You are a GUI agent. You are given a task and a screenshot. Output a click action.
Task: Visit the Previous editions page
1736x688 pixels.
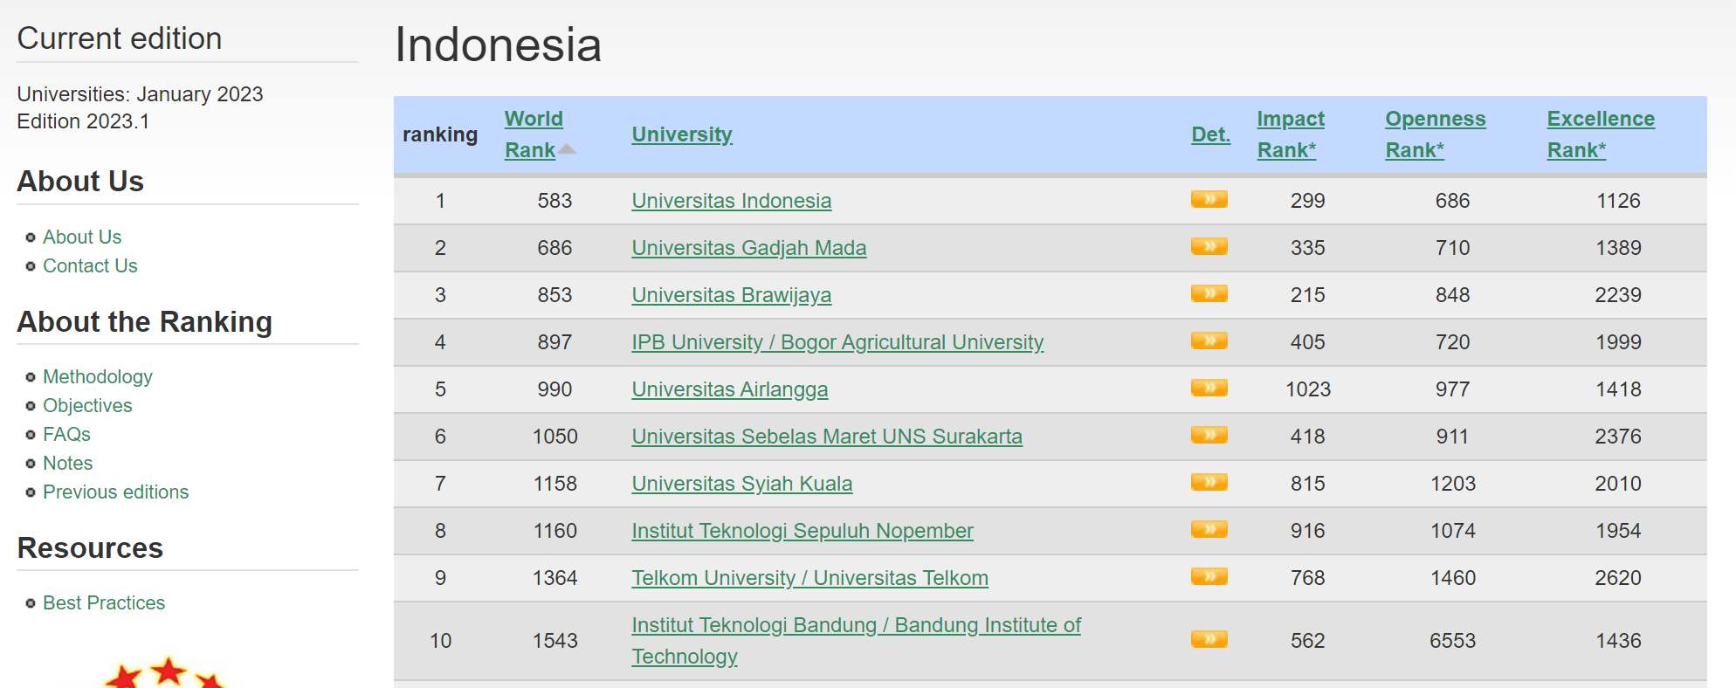[x=115, y=492]
